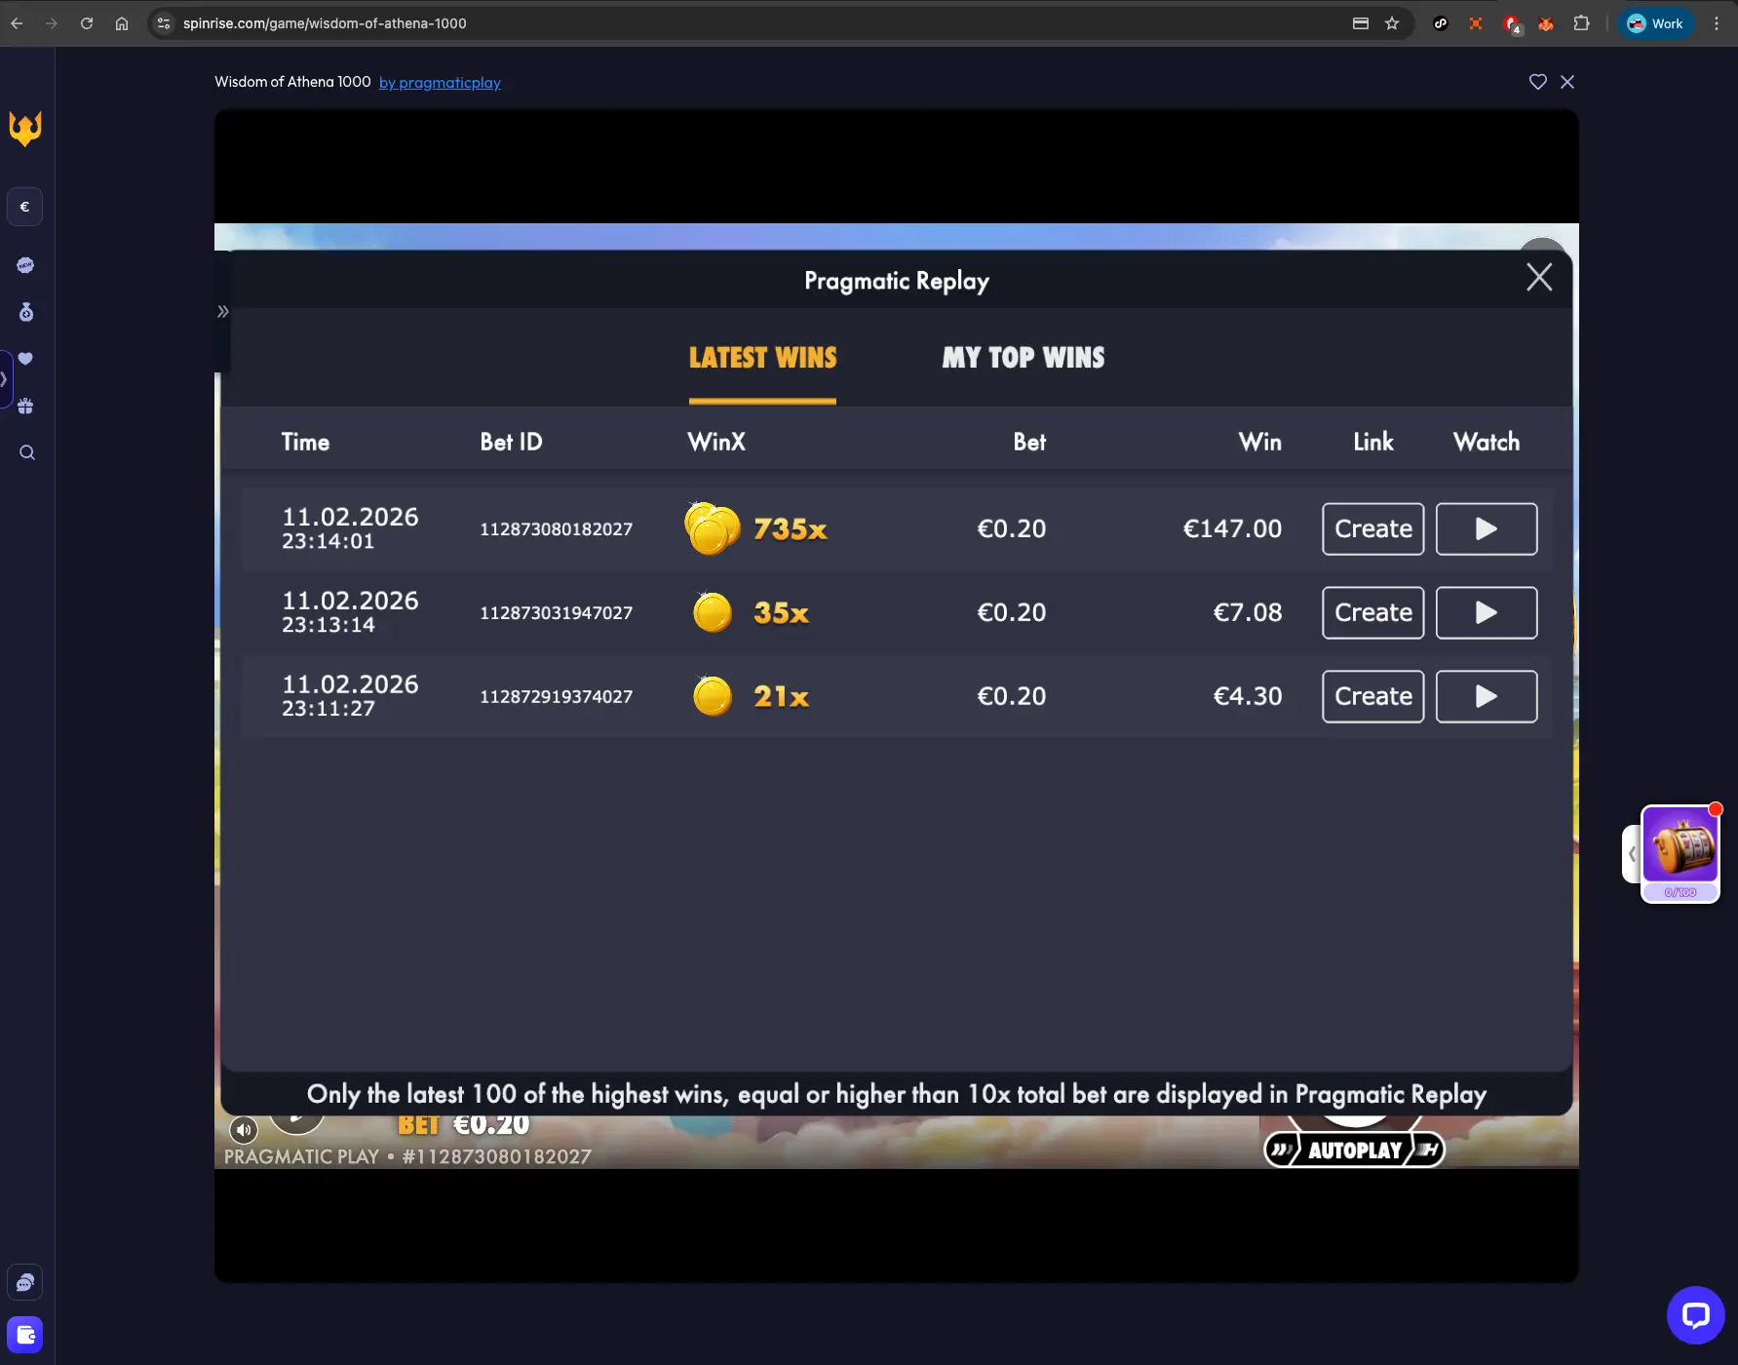The width and height of the screenshot is (1738, 1365).
Task: Open the euro currency sidebar button
Action: click(x=25, y=207)
